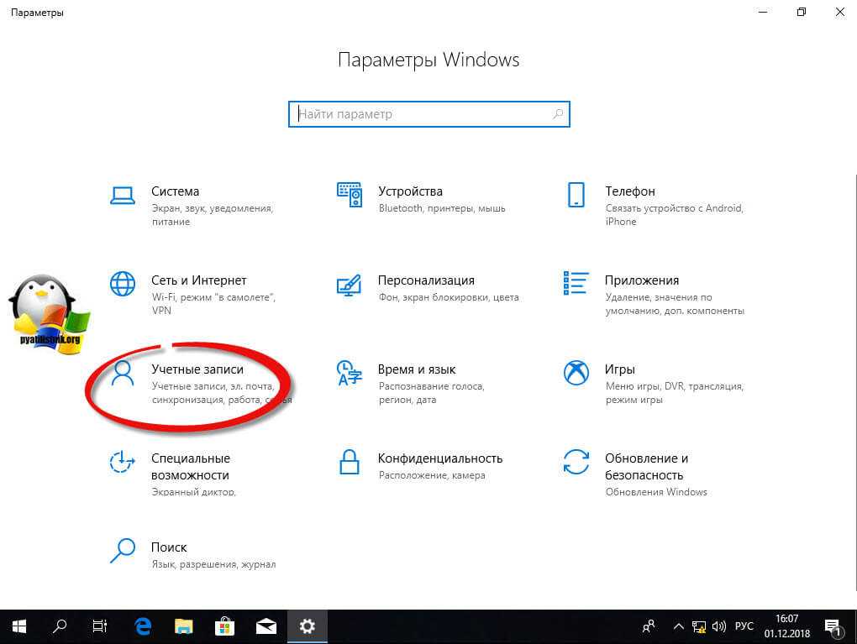Open the Windows Start menu
The width and height of the screenshot is (857, 644).
(x=19, y=626)
